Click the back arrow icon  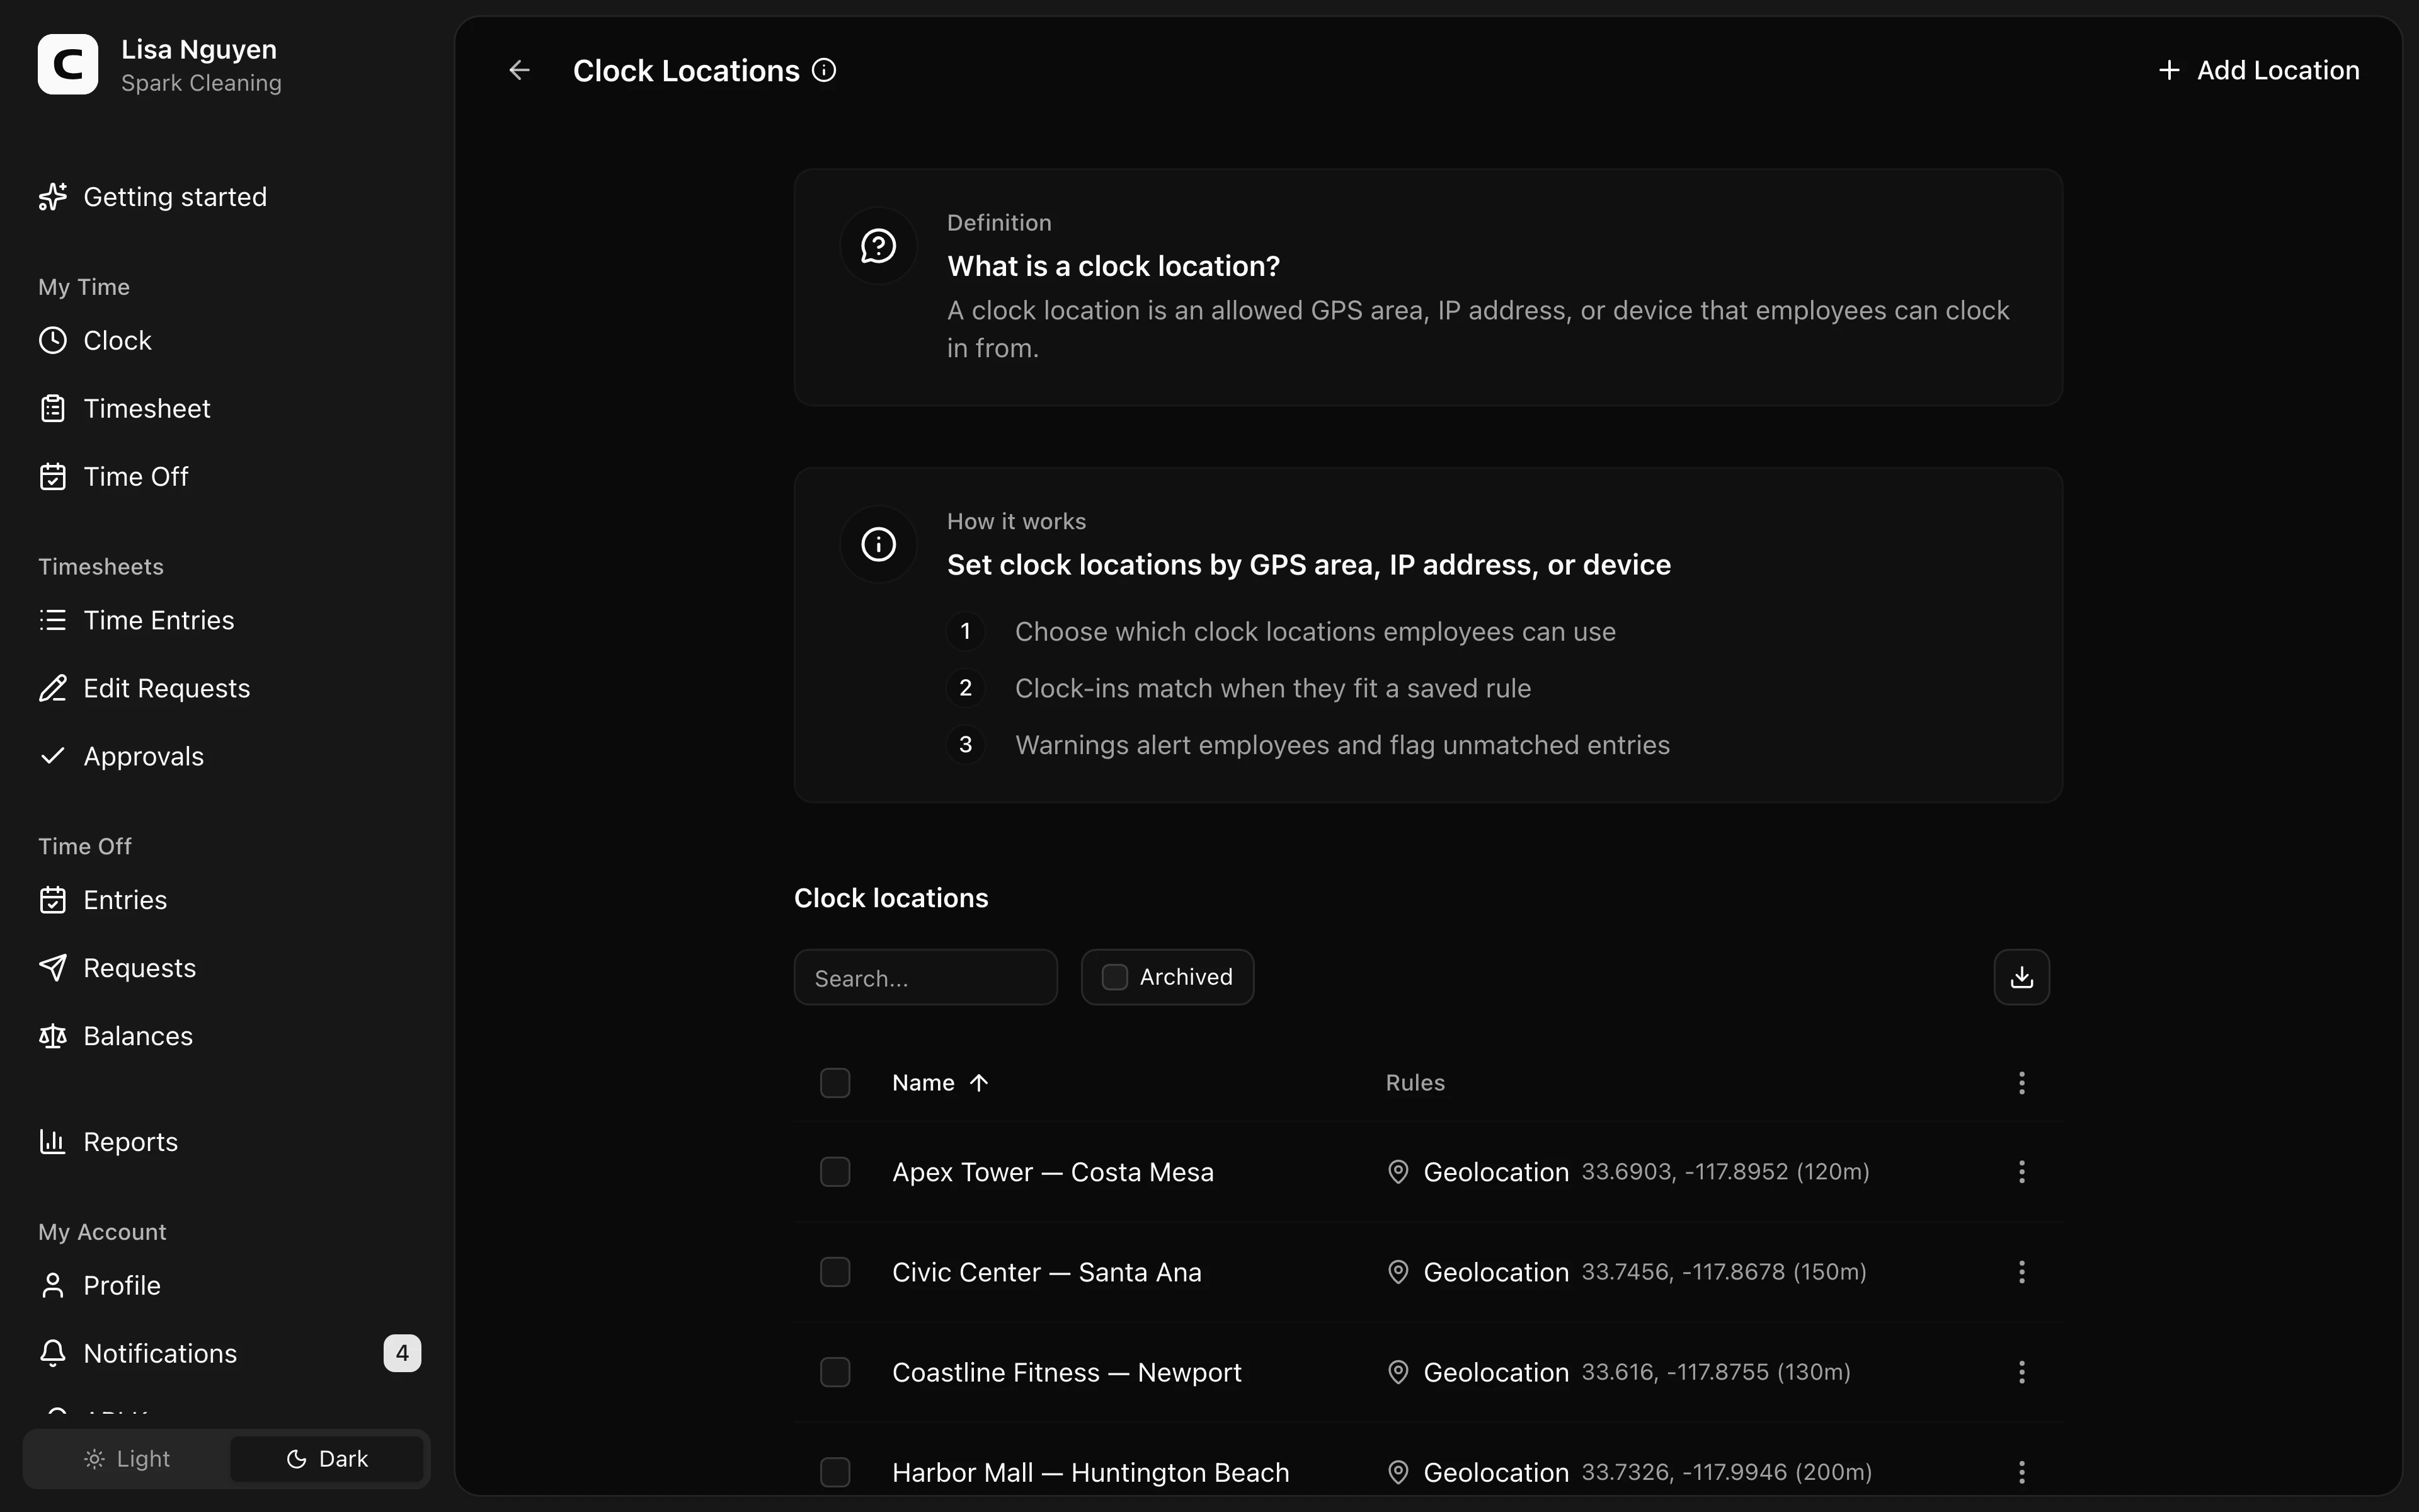(519, 70)
